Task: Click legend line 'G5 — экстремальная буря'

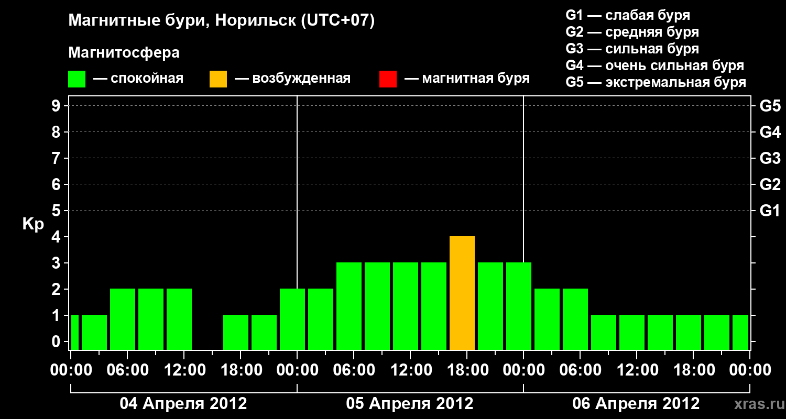Action: point(656,83)
